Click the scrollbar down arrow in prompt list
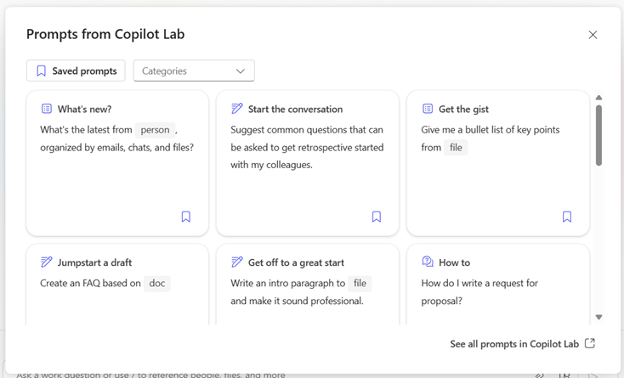This screenshot has height=378, width=624. click(x=599, y=317)
